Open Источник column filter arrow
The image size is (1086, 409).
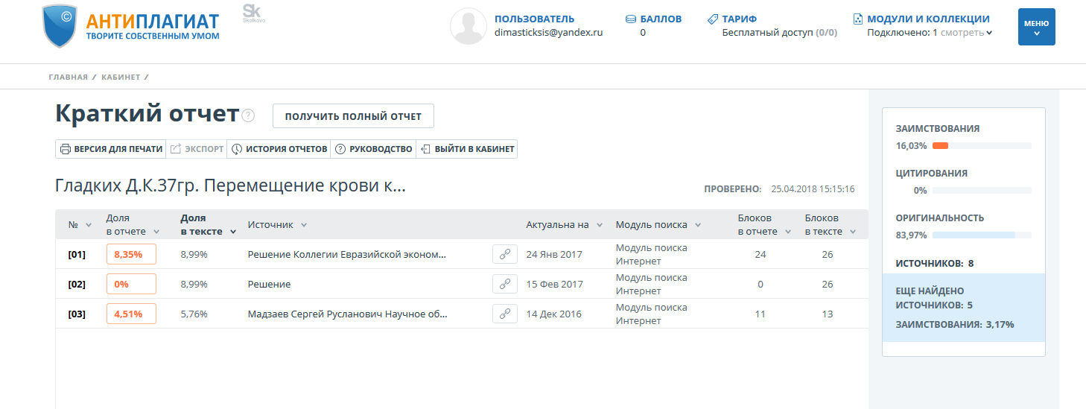coord(304,225)
